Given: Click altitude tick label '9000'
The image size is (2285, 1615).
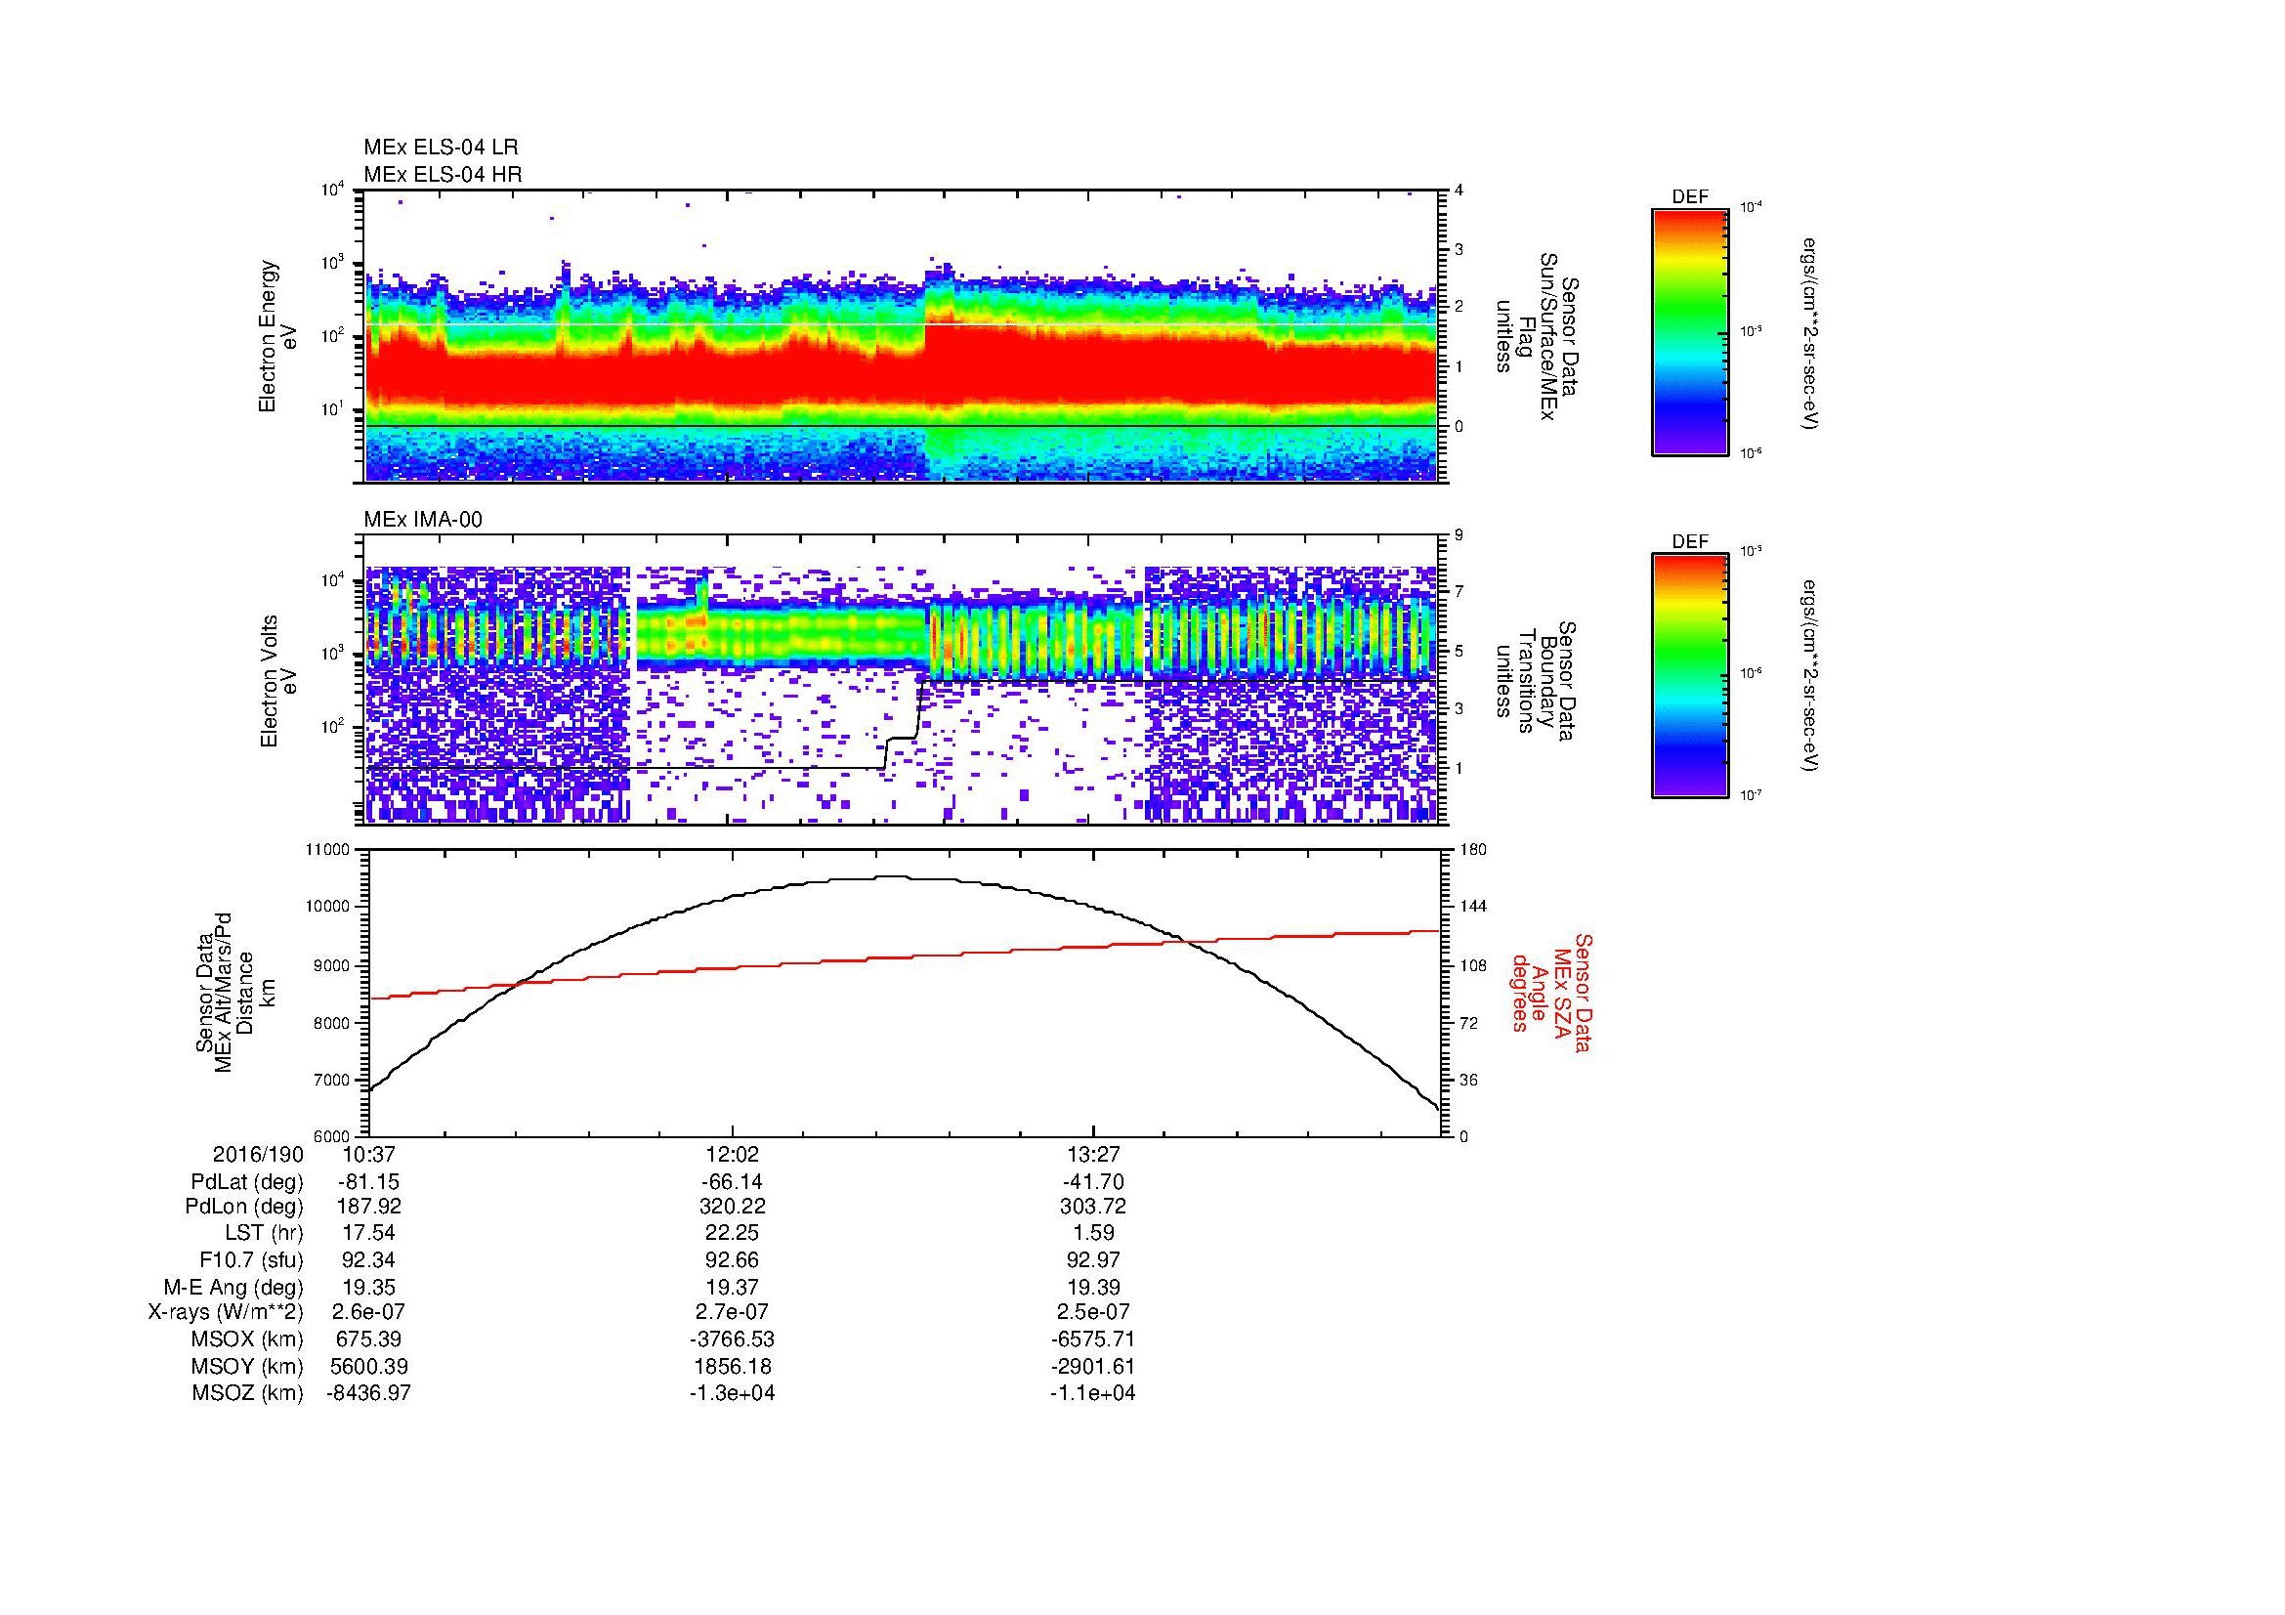Looking at the screenshot, I should tap(332, 965).
